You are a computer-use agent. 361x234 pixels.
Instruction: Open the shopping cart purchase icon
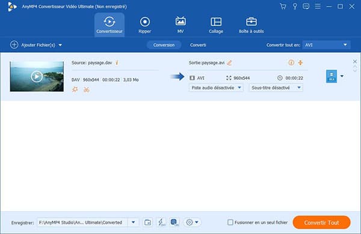coord(283,7)
